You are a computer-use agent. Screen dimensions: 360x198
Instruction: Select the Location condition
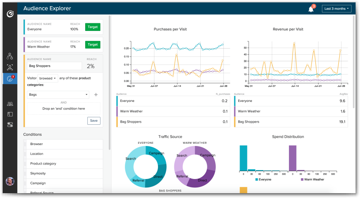coord(63,154)
